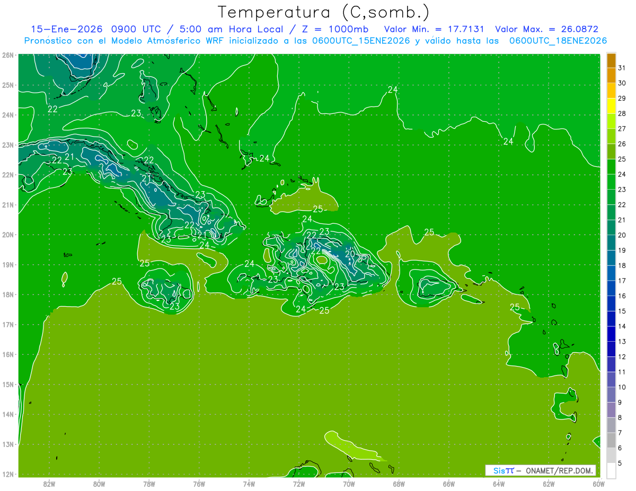Pick legend color band between 25 and 26
The height and width of the screenshot is (491, 636).
tap(611, 151)
